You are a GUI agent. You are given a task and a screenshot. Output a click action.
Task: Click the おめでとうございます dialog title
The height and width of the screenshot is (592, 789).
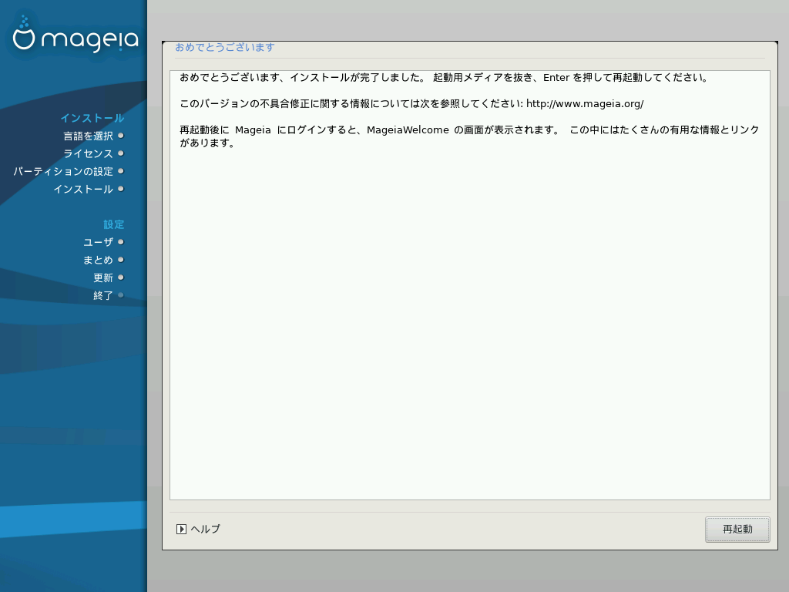(225, 47)
